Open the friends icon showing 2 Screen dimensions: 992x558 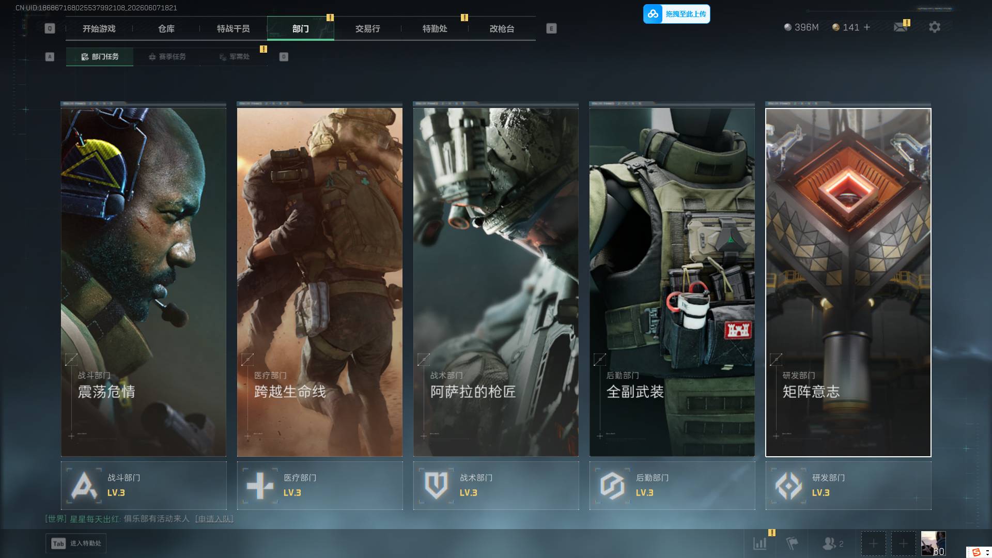[x=832, y=544]
